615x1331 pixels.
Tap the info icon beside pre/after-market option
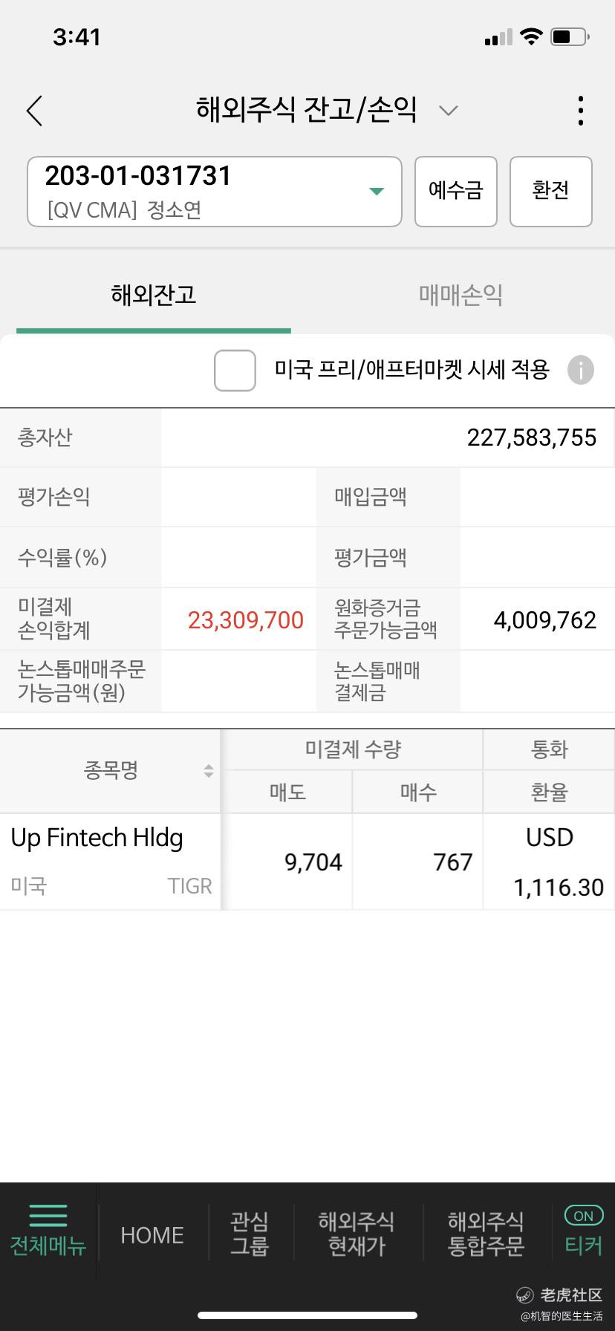coord(581,369)
